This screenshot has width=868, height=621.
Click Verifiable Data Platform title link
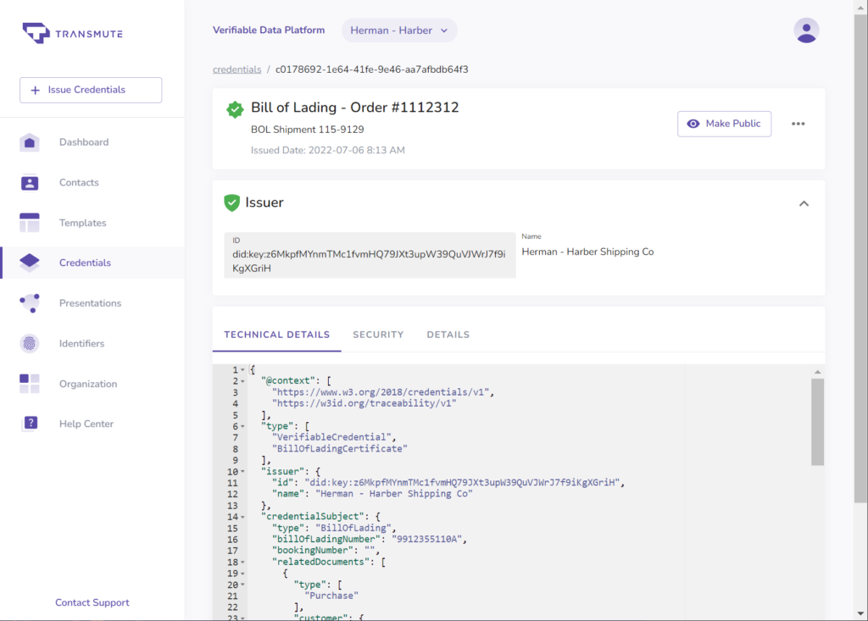(x=269, y=30)
